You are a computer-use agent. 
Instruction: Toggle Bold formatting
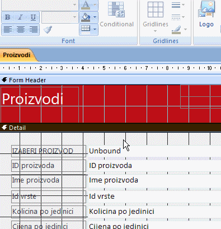pyautogui.click(x=8, y=17)
